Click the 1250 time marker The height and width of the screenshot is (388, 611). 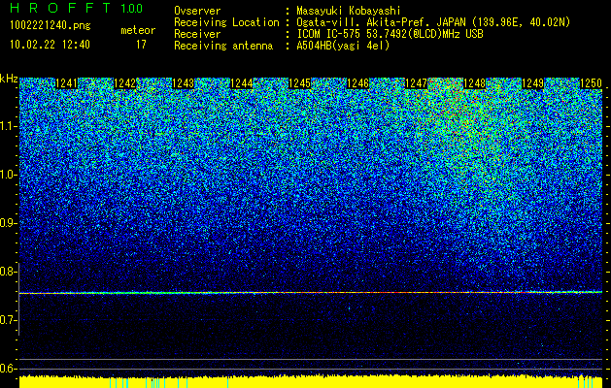coord(591,83)
